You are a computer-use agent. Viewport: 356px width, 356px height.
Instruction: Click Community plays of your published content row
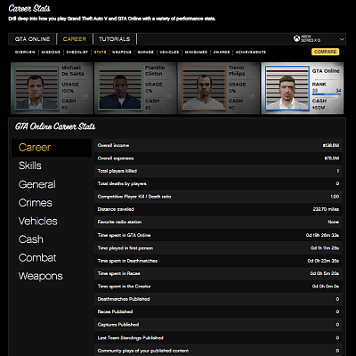(x=218, y=351)
